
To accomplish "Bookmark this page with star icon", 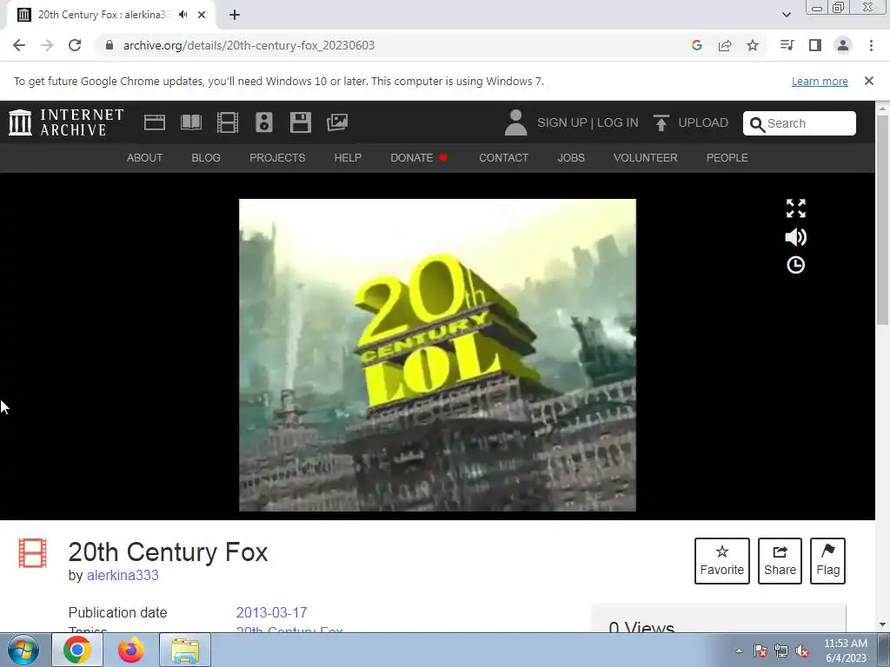I will coord(753,45).
